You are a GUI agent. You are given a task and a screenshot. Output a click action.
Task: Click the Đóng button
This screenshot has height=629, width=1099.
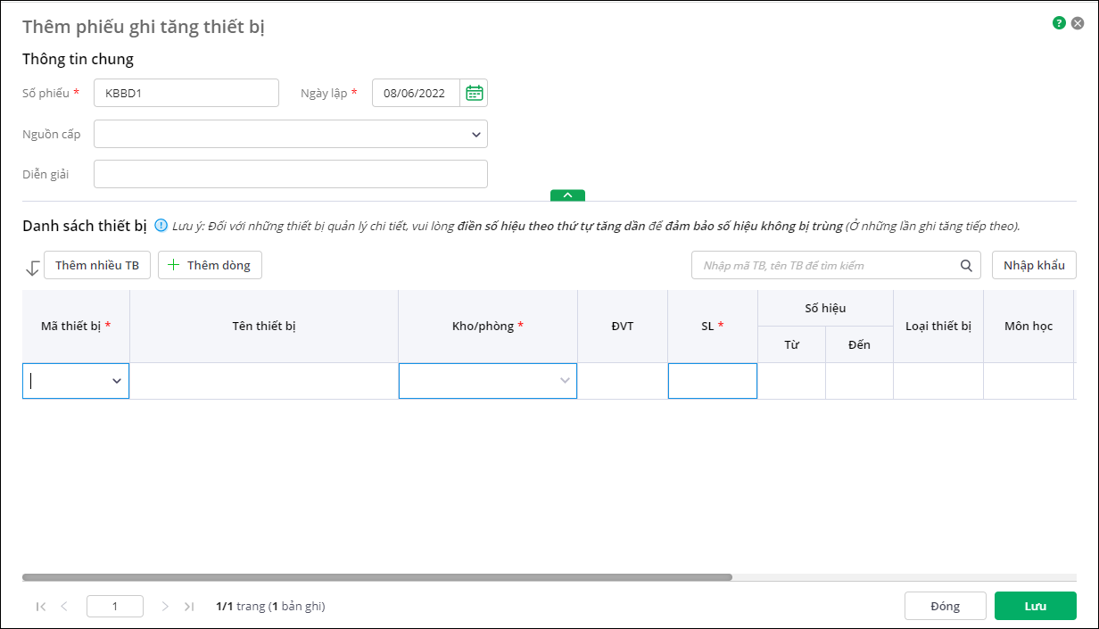pos(945,606)
